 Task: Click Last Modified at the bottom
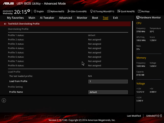tap(134, 116)
